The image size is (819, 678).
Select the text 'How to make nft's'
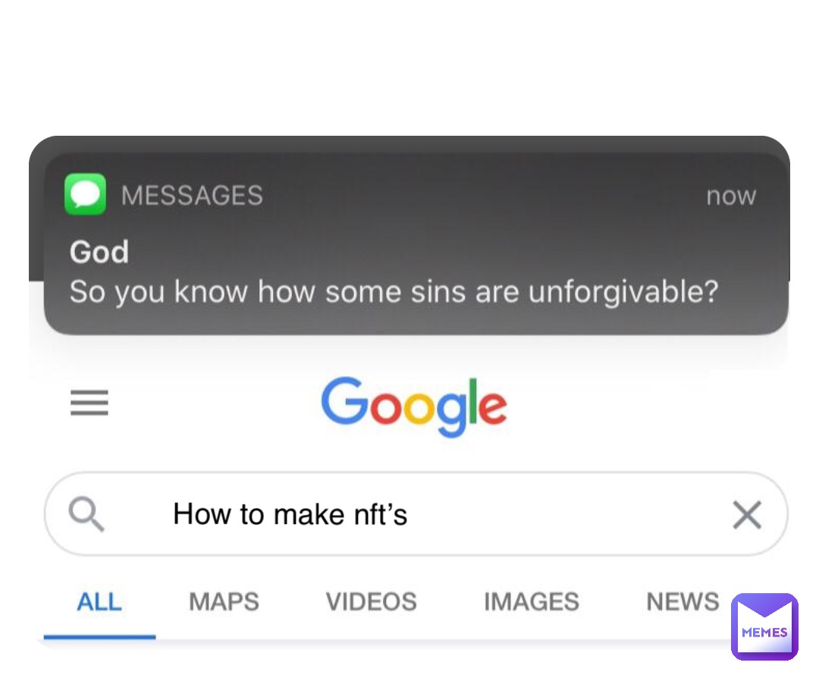[x=290, y=514]
